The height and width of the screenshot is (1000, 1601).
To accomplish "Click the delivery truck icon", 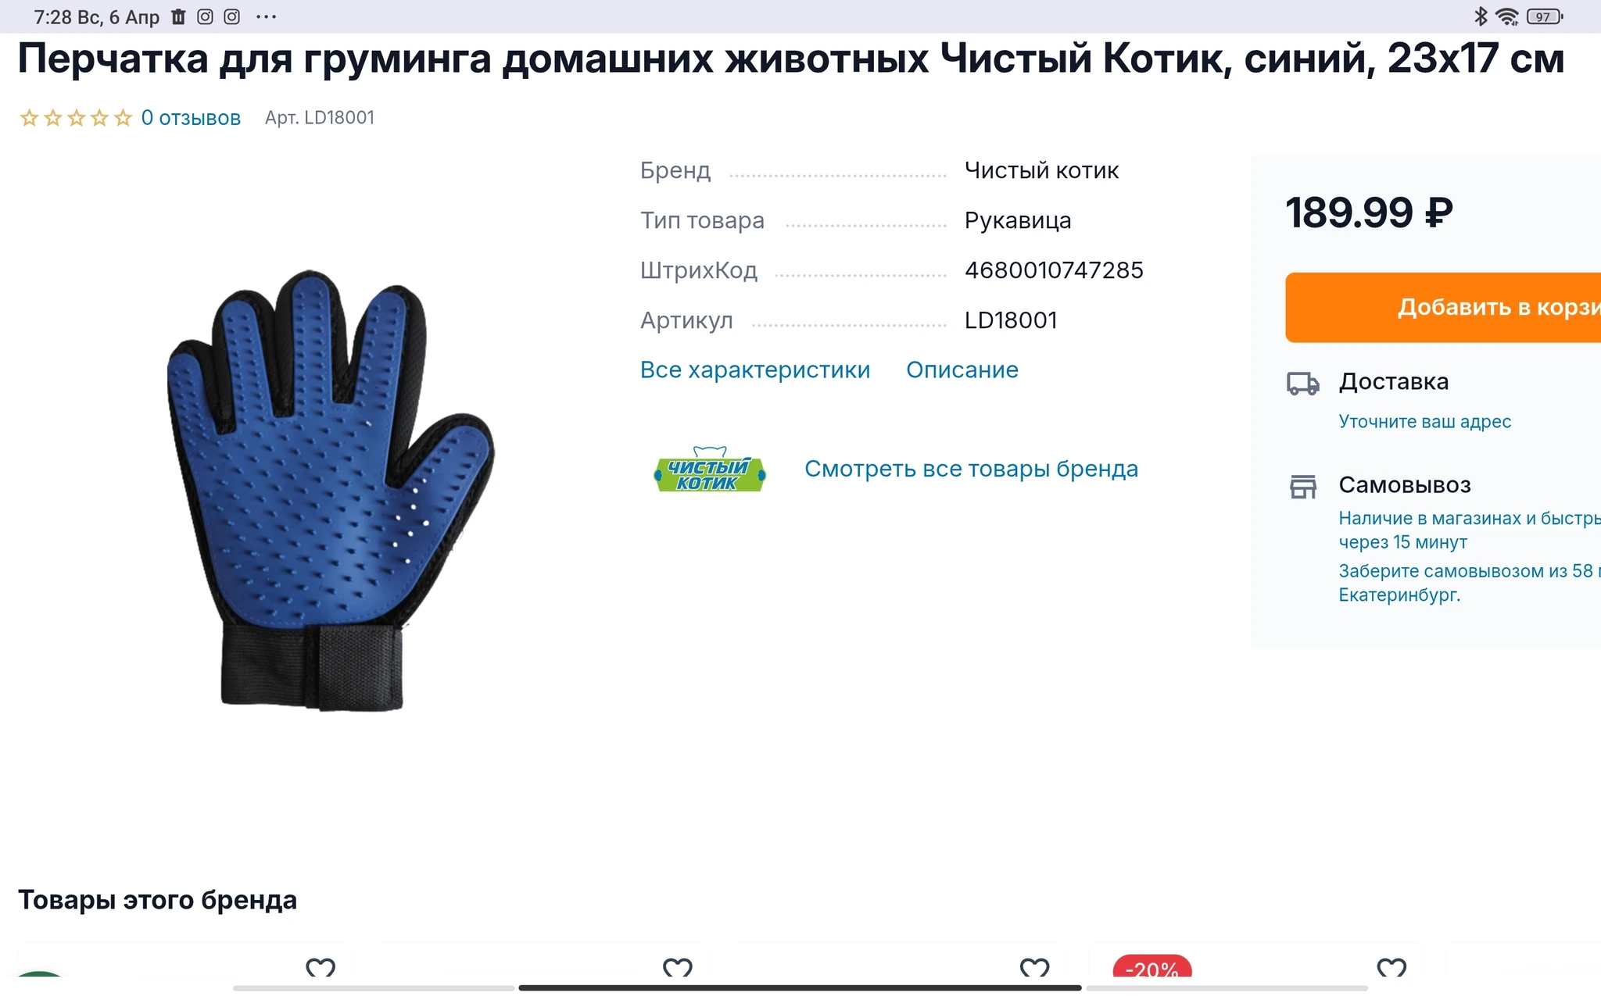I will point(1302,384).
